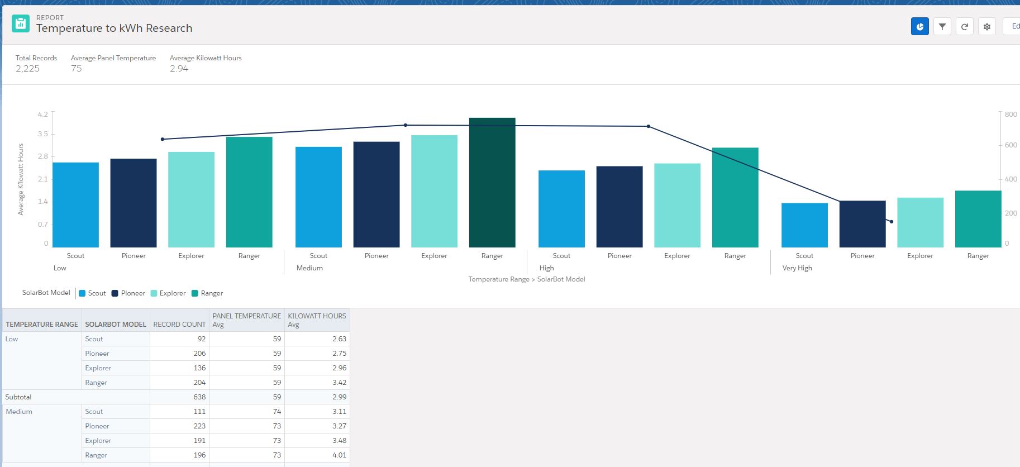
Task: Click the SolarBot Model column header
Action: pos(116,324)
